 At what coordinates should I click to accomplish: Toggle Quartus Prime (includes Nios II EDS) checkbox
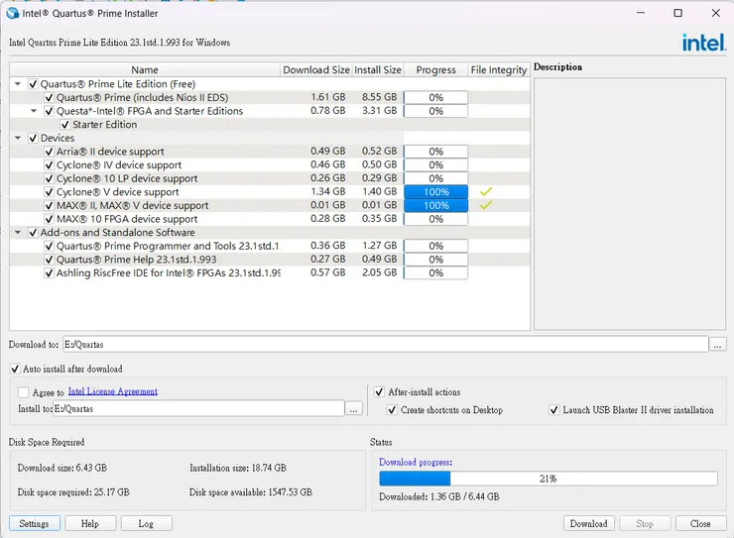[x=50, y=98]
